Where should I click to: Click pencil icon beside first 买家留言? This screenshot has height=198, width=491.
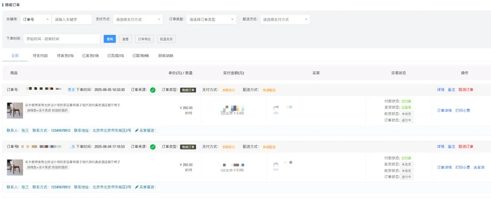[x=137, y=130]
